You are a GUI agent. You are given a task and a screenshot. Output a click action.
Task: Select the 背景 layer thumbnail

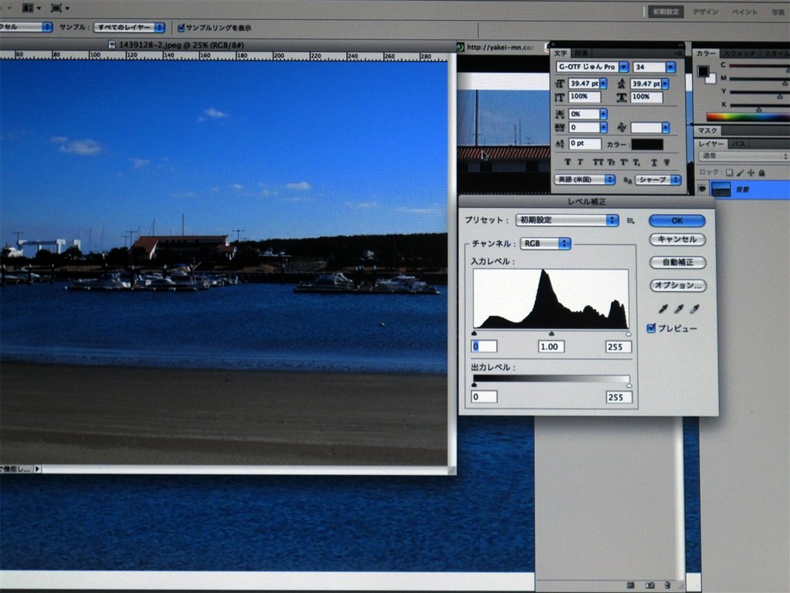pos(721,190)
